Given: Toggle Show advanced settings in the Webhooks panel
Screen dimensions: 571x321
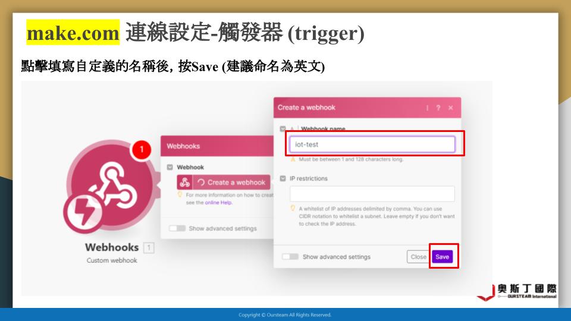Looking at the screenshot, I should click(x=177, y=228).
